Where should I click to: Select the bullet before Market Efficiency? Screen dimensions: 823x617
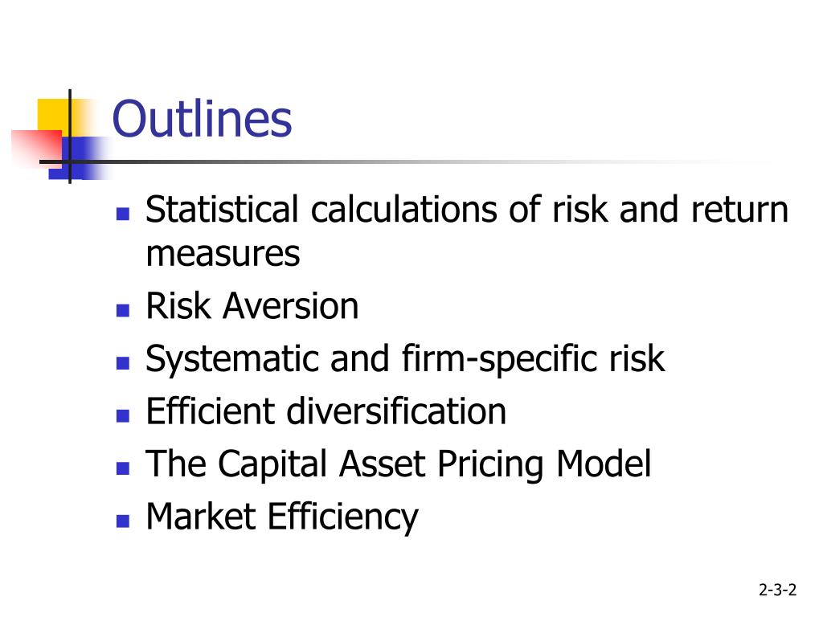pos(123,521)
